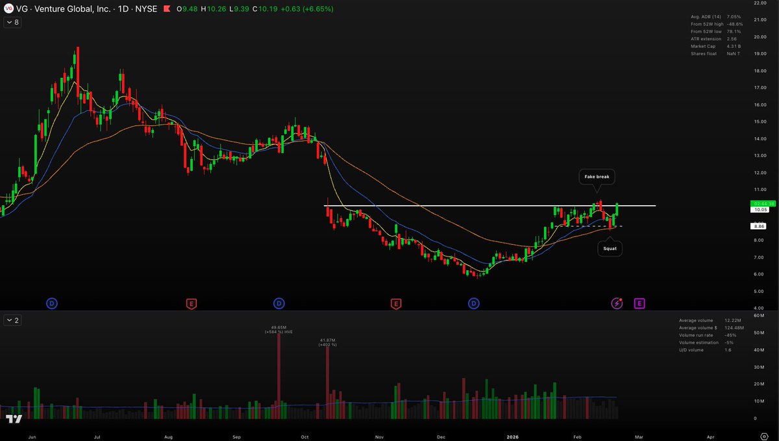Screen dimensions: 779x441
Task: Click the Volume run rate row
Action: click(707, 335)
